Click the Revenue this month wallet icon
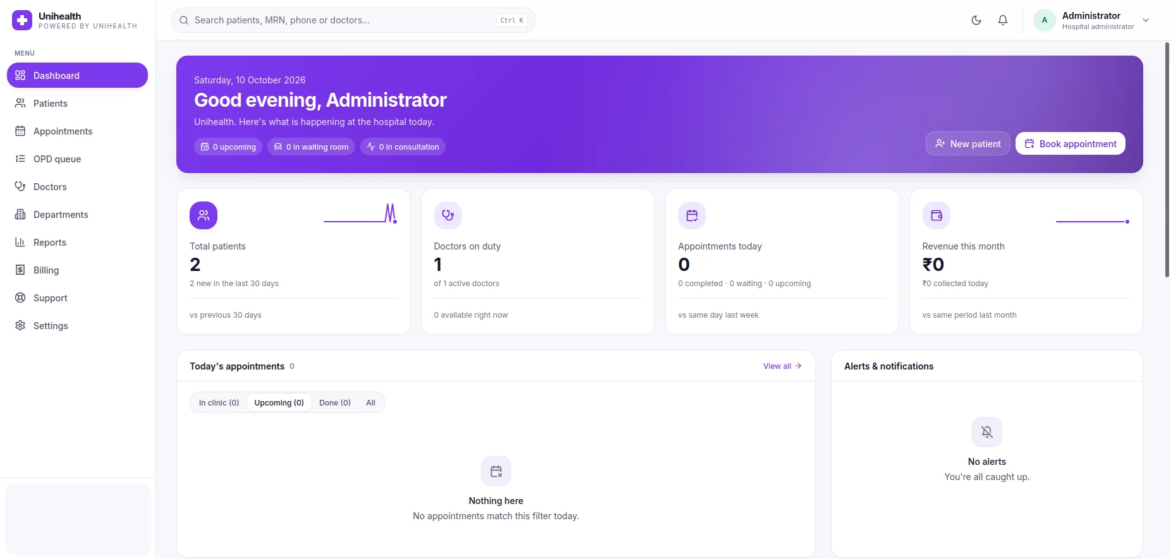The height and width of the screenshot is (559, 1171). click(937, 215)
